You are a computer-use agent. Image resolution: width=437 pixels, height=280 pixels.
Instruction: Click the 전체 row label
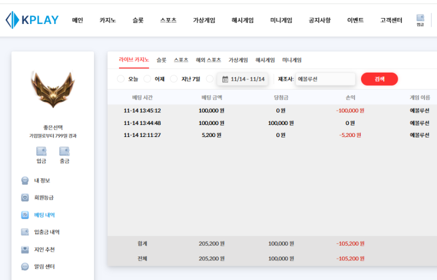pyautogui.click(x=142, y=259)
